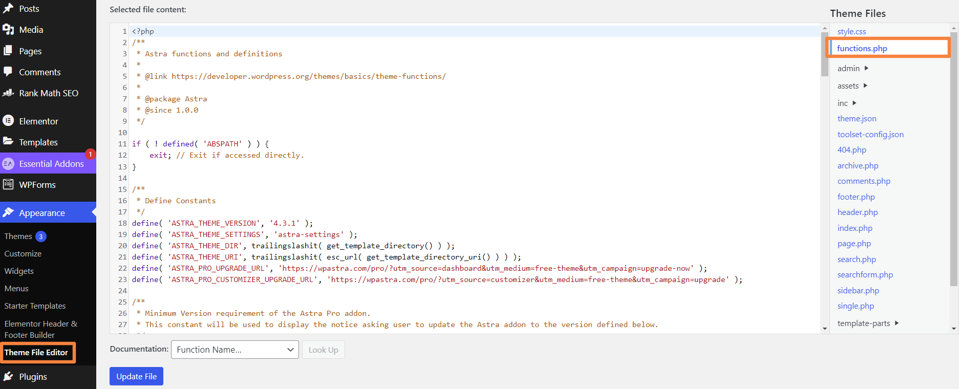Open archive.php file
959x389 pixels.
click(858, 165)
